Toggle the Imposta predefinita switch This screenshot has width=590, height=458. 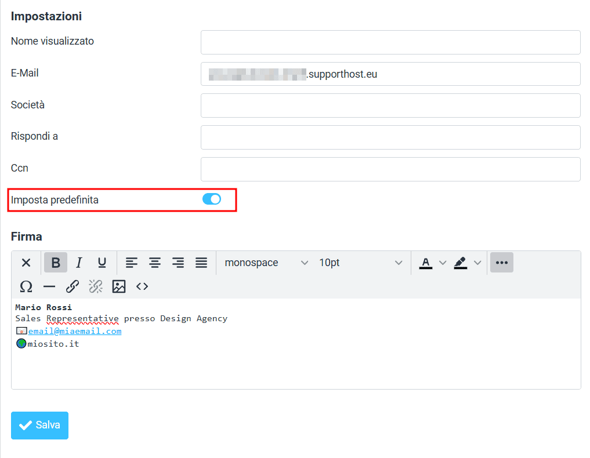tap(212, 199)
